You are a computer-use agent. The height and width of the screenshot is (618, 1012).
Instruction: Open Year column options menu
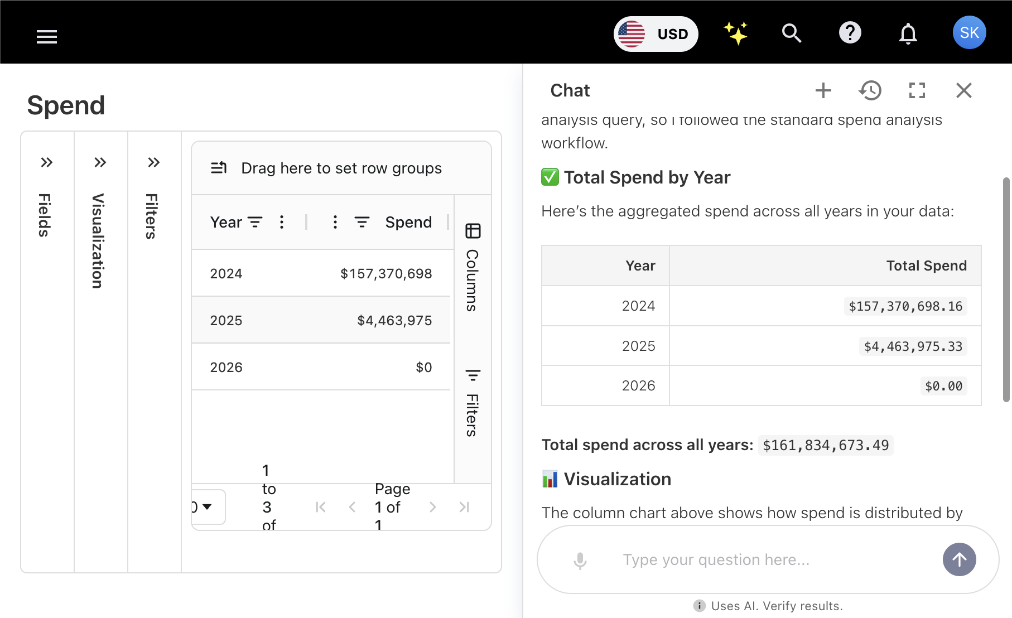pos(282,223)
